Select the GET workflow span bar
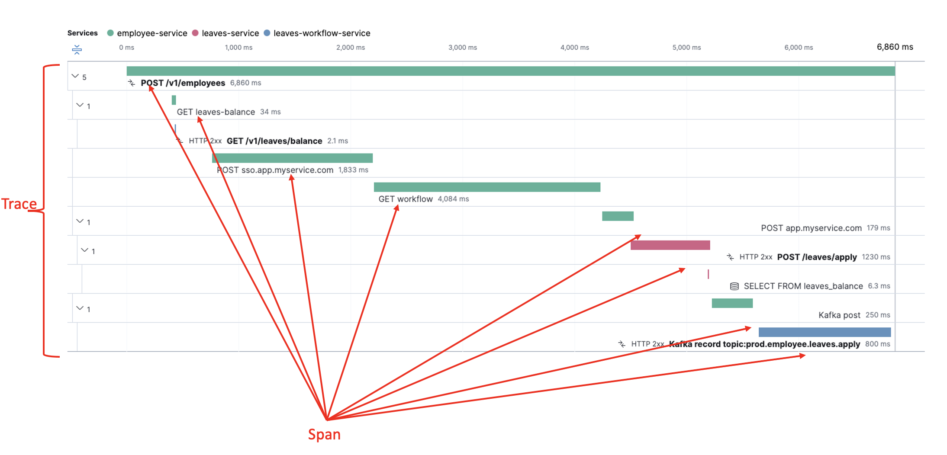Image resolution: width=947 pixels, height=455 pixels. 487,187
